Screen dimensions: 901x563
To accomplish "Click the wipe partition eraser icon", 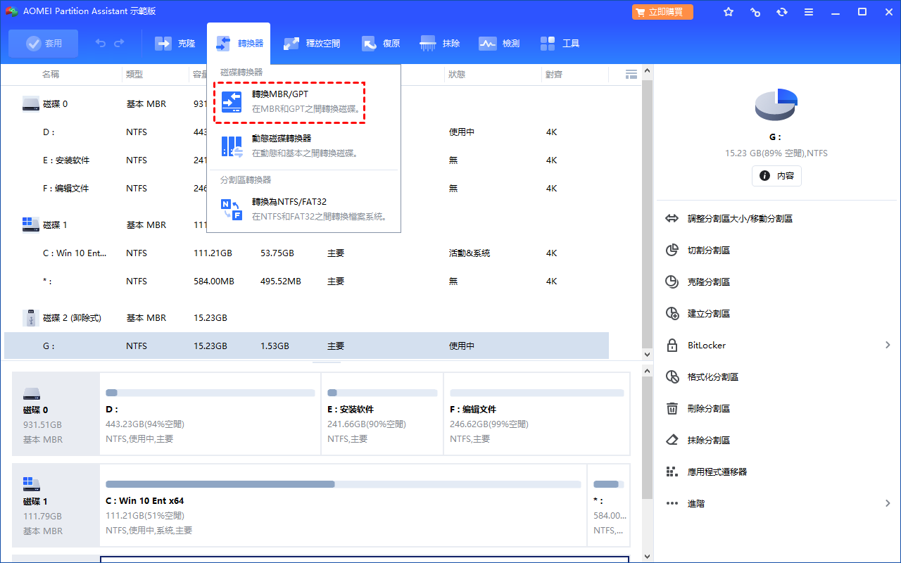I will coord(672,441).
